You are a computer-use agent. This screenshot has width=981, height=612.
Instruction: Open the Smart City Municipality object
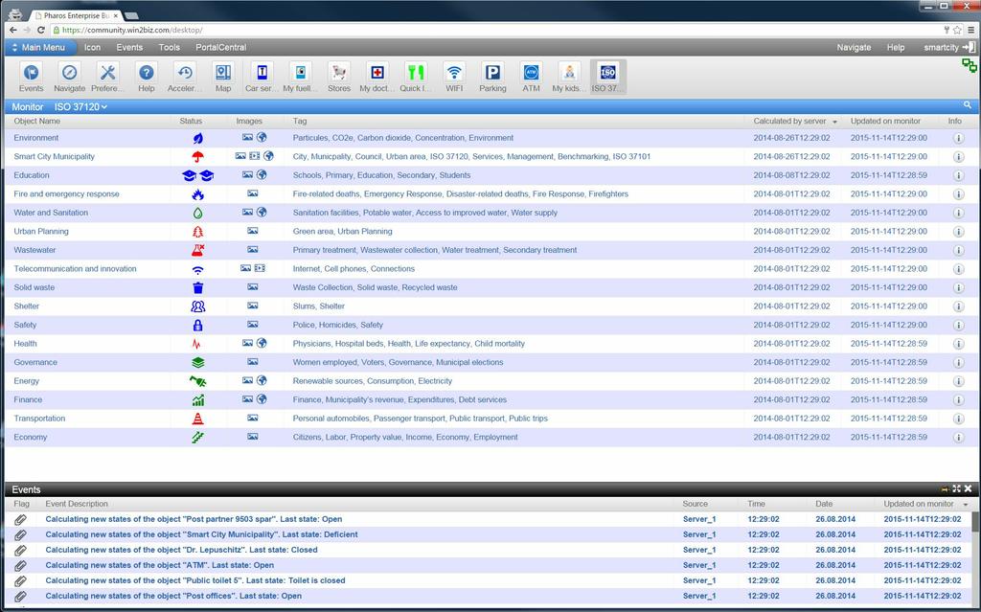coord(54,156)
